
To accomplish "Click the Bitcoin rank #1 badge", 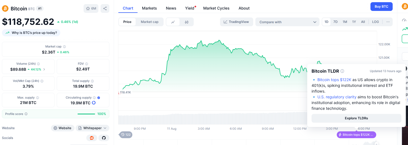I will click(x=40, y=8).
